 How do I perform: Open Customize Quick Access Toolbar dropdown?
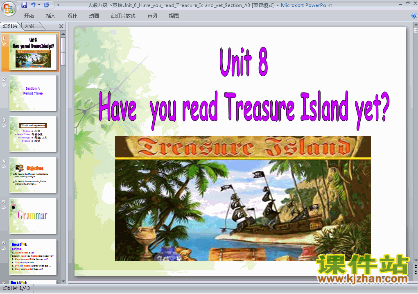pyautogui.click(x=59, y=5)
